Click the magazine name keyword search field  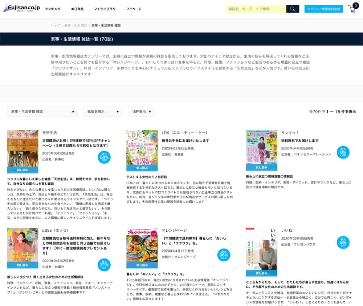pos(256,9)
